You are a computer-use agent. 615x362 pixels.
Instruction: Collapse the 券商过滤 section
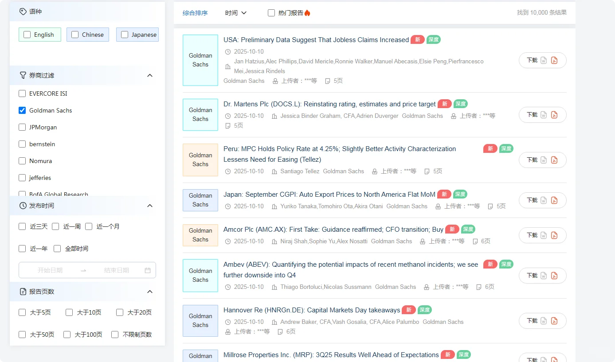(x=150, y=75)
